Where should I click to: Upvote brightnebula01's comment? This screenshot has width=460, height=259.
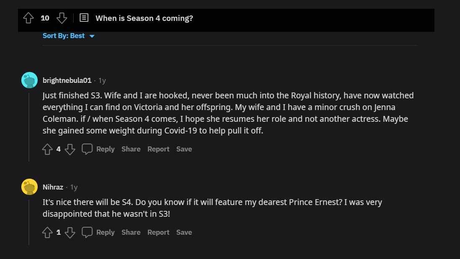point(47,149)
